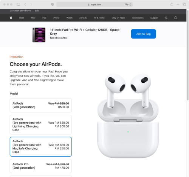This screenshot has width=189, height=177.
Task: Select AirPods (2nd generation) model option
Action: [x=41, y=105]
